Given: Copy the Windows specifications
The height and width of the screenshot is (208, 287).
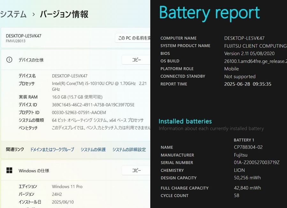Looking at the screenshot, I should (x=136, y=170).
